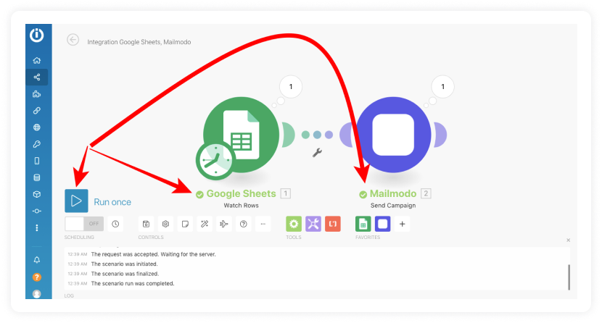Click the log panel scrollbar
The height and width of the screenshot is (323, 602).
click(x=569, y=277)
